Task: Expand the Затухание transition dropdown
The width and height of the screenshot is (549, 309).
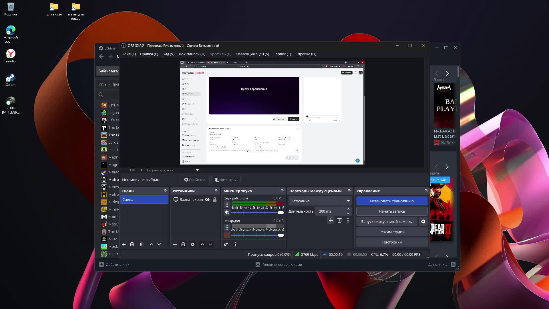Action: (348, 201)
